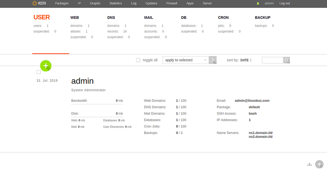The height and width of the screenshot is (171, 327).
Task: Switch to the DB tab
Action: click(x=184, y=17)
